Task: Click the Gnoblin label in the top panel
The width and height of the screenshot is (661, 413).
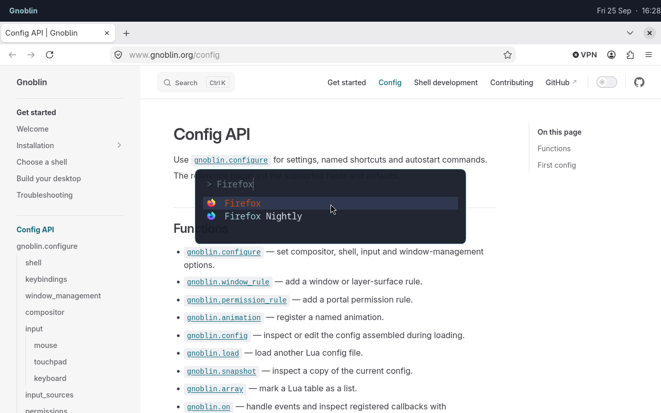Action: click(23, 10)
